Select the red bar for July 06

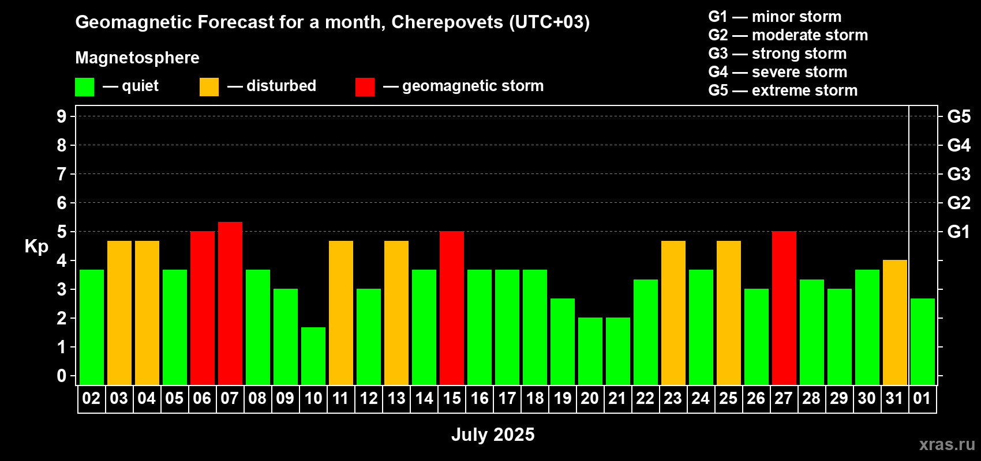coord(203,308)
